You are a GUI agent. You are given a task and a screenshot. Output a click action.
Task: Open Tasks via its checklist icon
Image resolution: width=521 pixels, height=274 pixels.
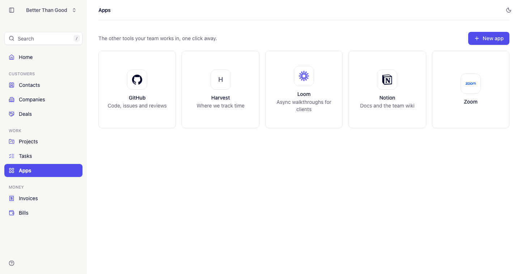[12, 156]
